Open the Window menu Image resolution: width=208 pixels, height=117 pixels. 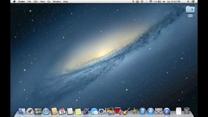coord(57,2)
